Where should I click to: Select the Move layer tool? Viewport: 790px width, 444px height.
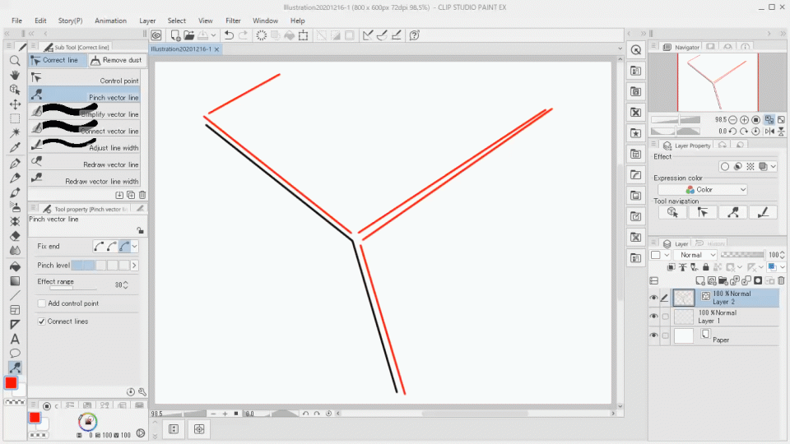[x=15, y=104]
